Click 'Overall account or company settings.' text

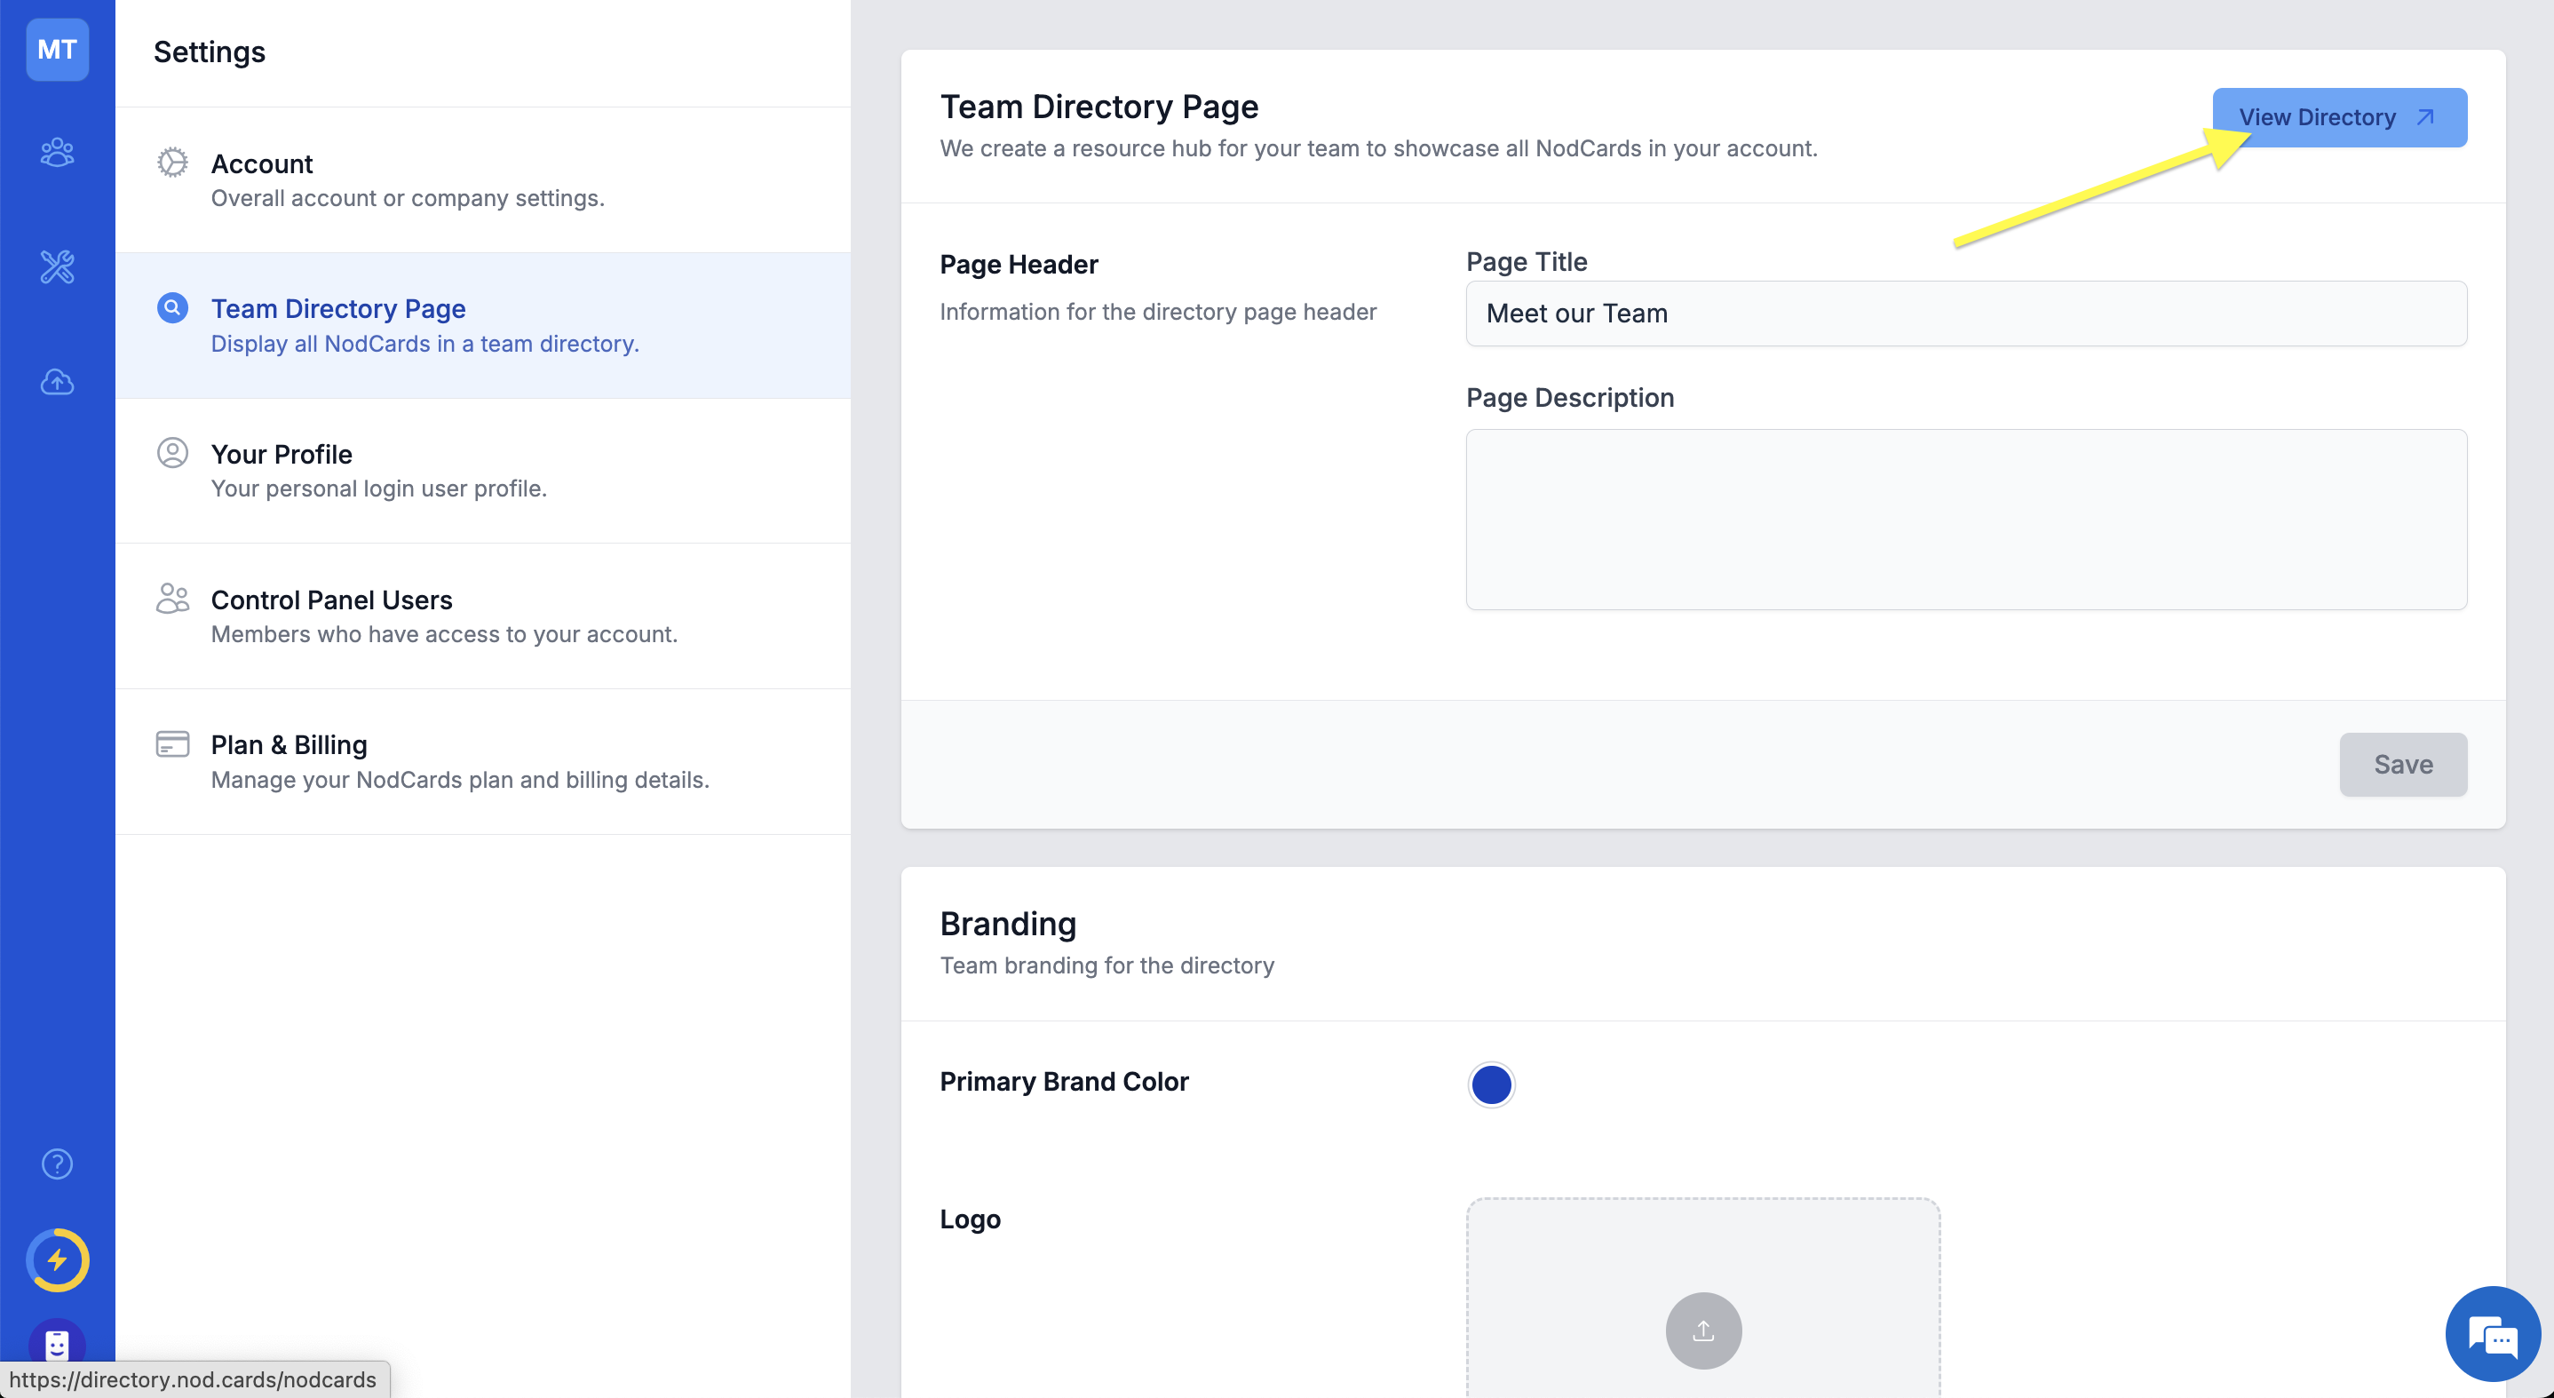click(x=408, y=197)
